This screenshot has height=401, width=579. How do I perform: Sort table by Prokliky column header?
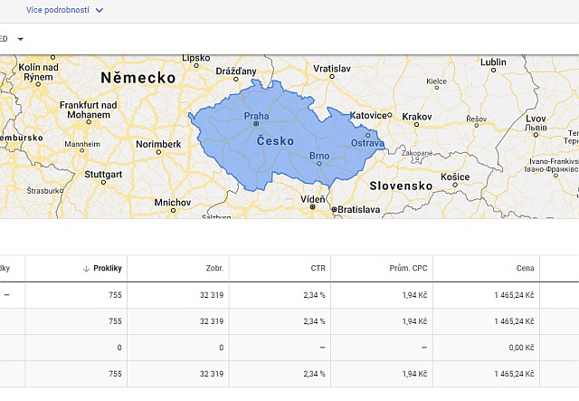[x=108, y=268]
